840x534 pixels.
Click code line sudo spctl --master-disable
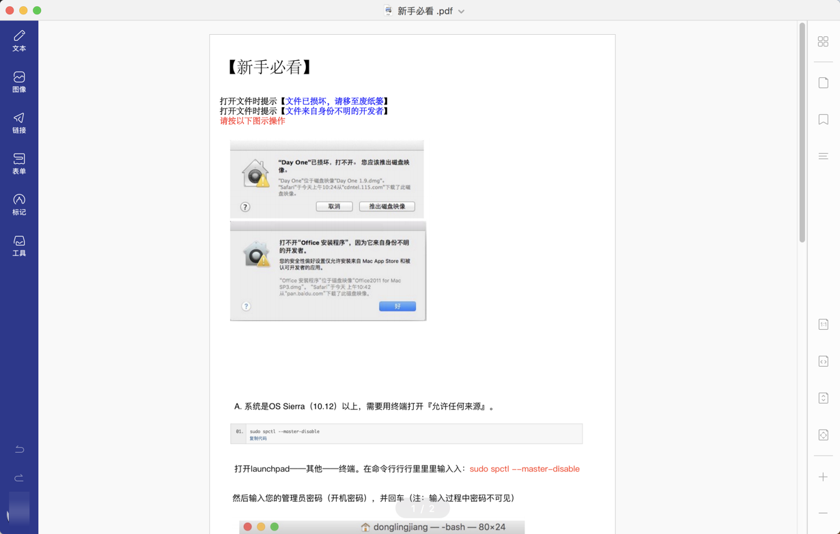click(285, 432)
